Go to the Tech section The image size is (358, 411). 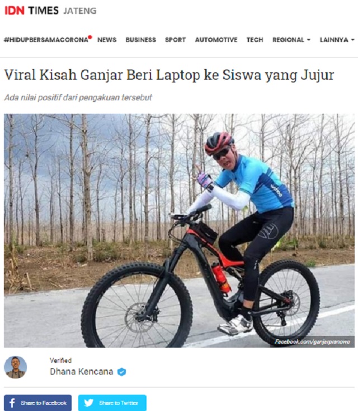(x=255, y=40)
